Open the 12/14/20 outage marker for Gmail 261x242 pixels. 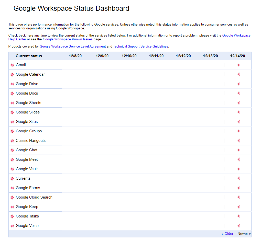(x=239, y=65)
